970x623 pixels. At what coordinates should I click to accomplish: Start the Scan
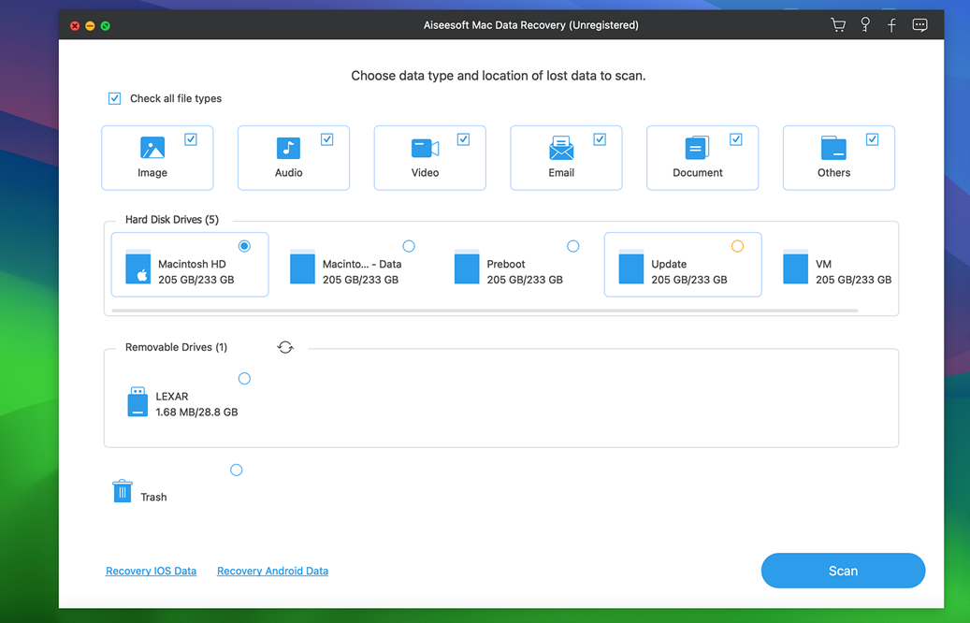(843, 571)
